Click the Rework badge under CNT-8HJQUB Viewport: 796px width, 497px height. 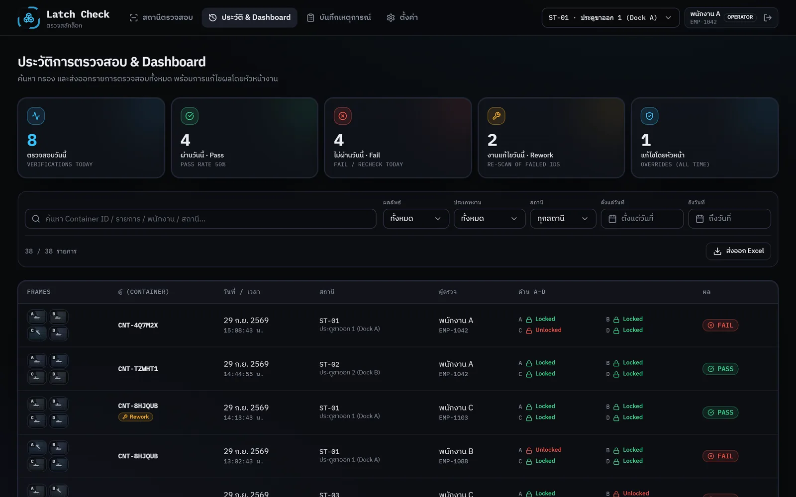[135, 417]
